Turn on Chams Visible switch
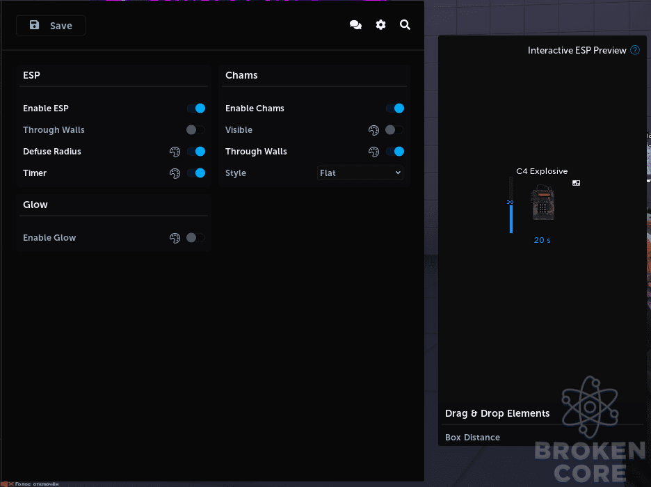The height and width of the screenshot is (487, 651). (394, 130)
